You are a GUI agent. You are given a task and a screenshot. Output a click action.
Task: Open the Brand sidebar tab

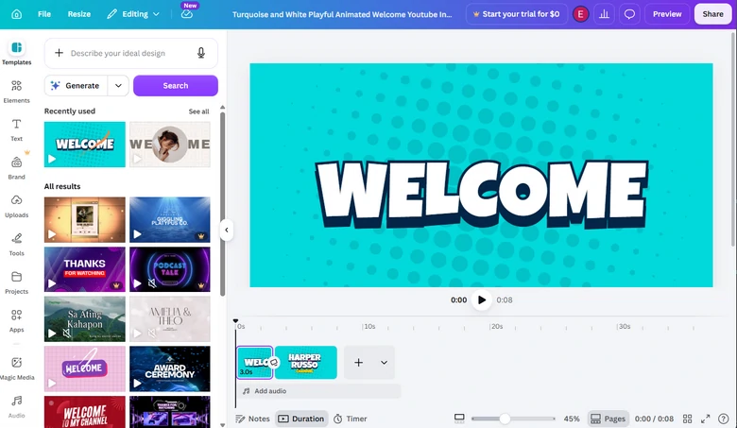click(x=16, y=168)
